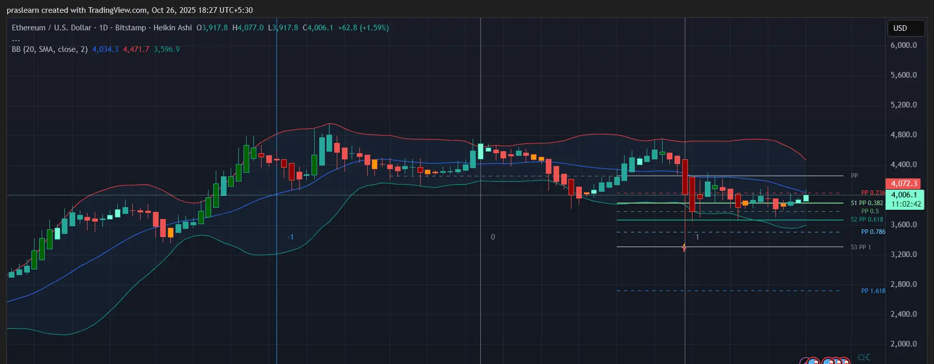This screenshot has height=364, width=934.
Task: Expand the collapsed legend dots below symbol title
Action: tap(16, 40)
